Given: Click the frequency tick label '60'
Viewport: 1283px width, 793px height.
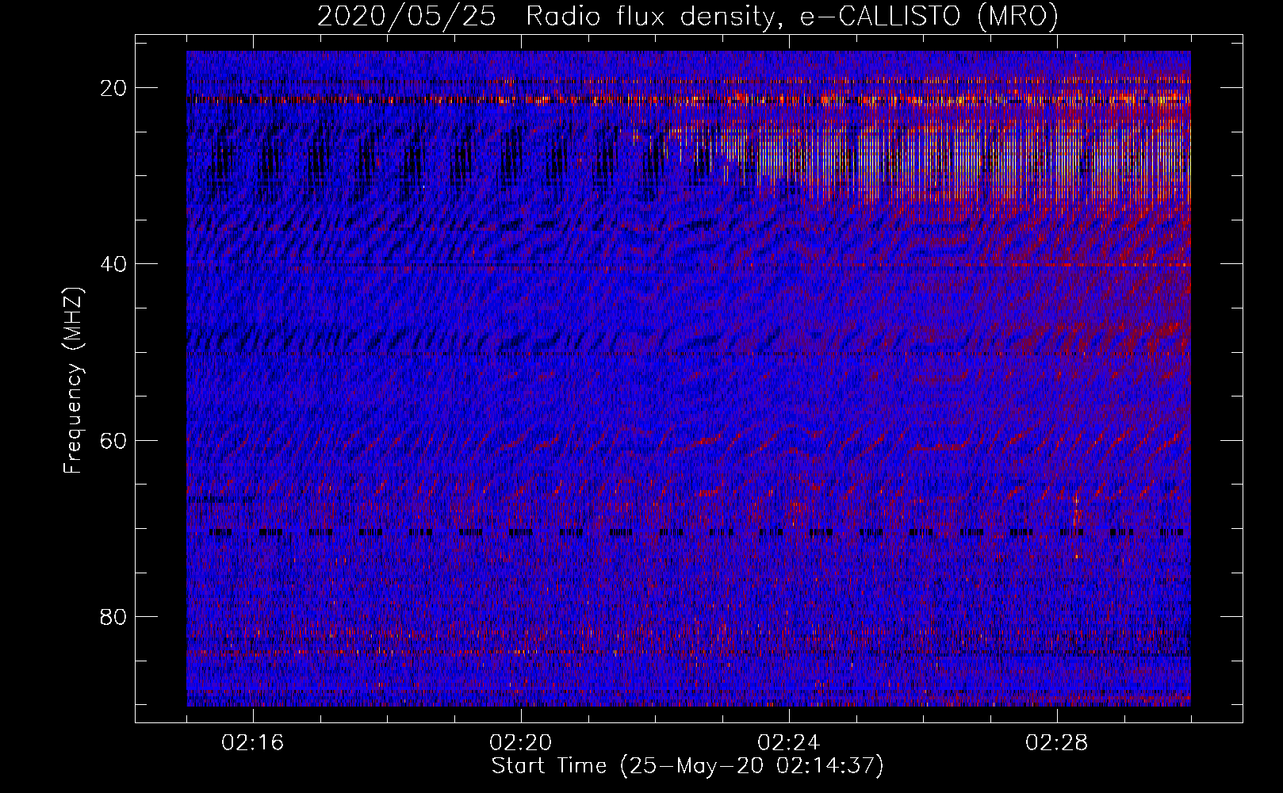Looking at the screenshot, I should point(114,440).
